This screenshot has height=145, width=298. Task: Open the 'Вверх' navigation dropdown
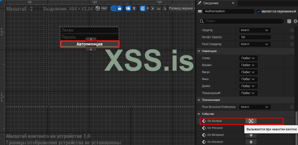(249, 72)
